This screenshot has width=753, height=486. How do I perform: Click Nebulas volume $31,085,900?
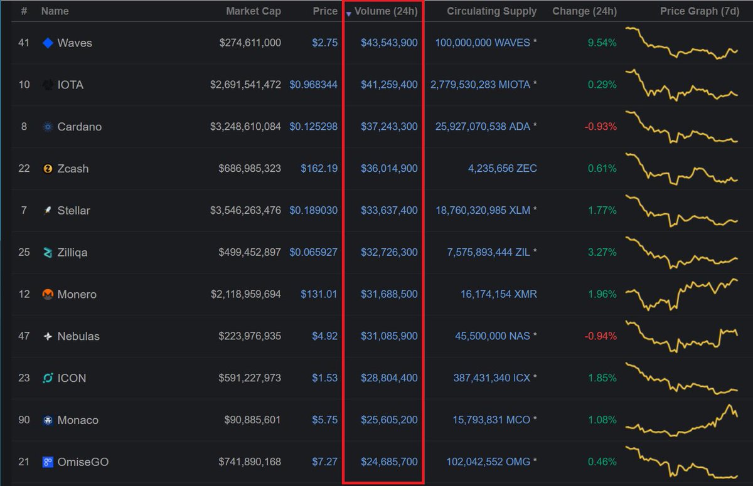(x=389, y=336)
